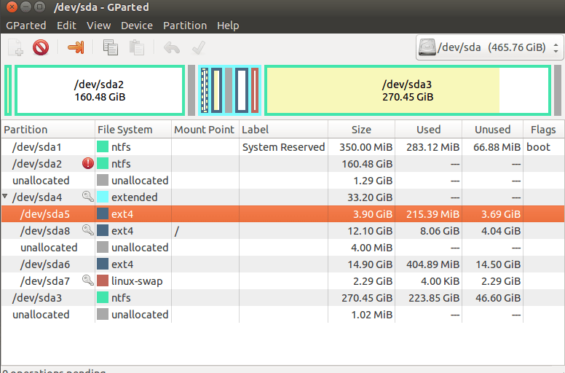Click the Undo last operation icon
Viewport: 565px width, 373px height.
pyautogui.click(x=172, y=47)
